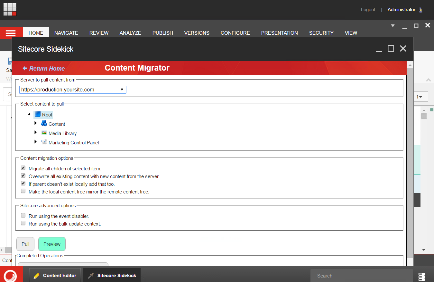Click the Root item icon

pos(38,114)
